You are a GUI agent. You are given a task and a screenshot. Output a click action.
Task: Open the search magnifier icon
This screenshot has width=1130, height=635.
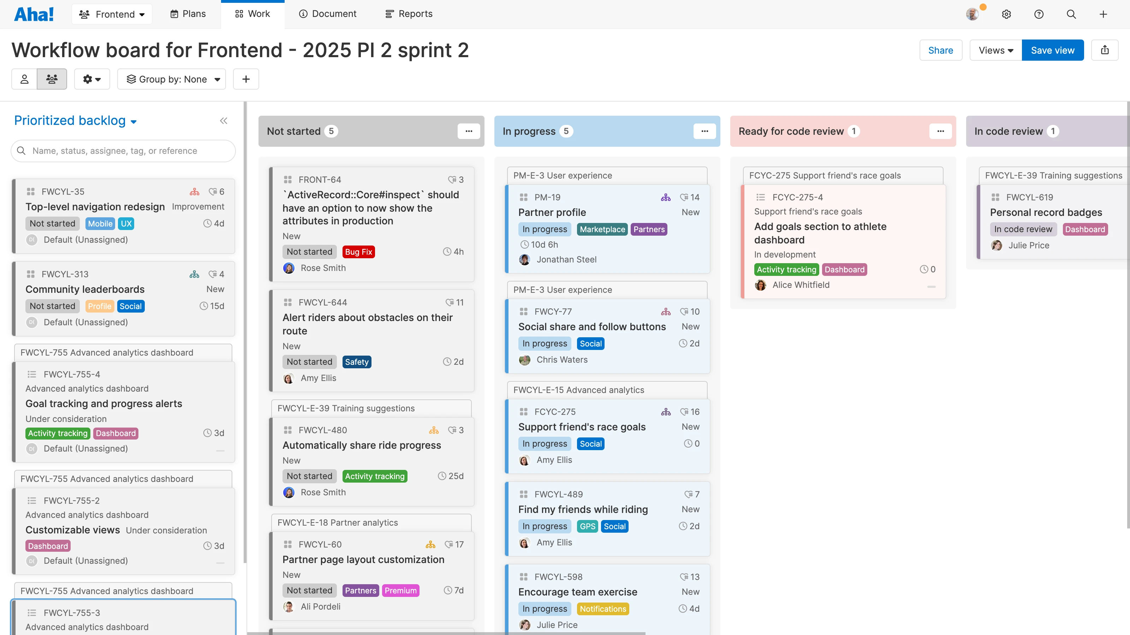tap(1071, 14)
